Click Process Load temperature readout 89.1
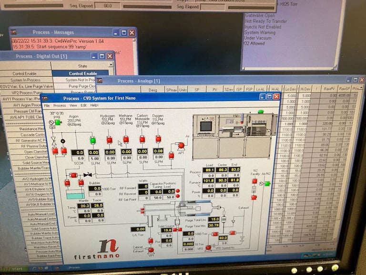The image size is (366, 275). click(x=209, y=170)
